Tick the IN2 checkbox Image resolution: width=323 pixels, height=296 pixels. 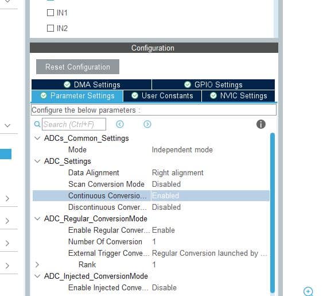click(50, 28)
